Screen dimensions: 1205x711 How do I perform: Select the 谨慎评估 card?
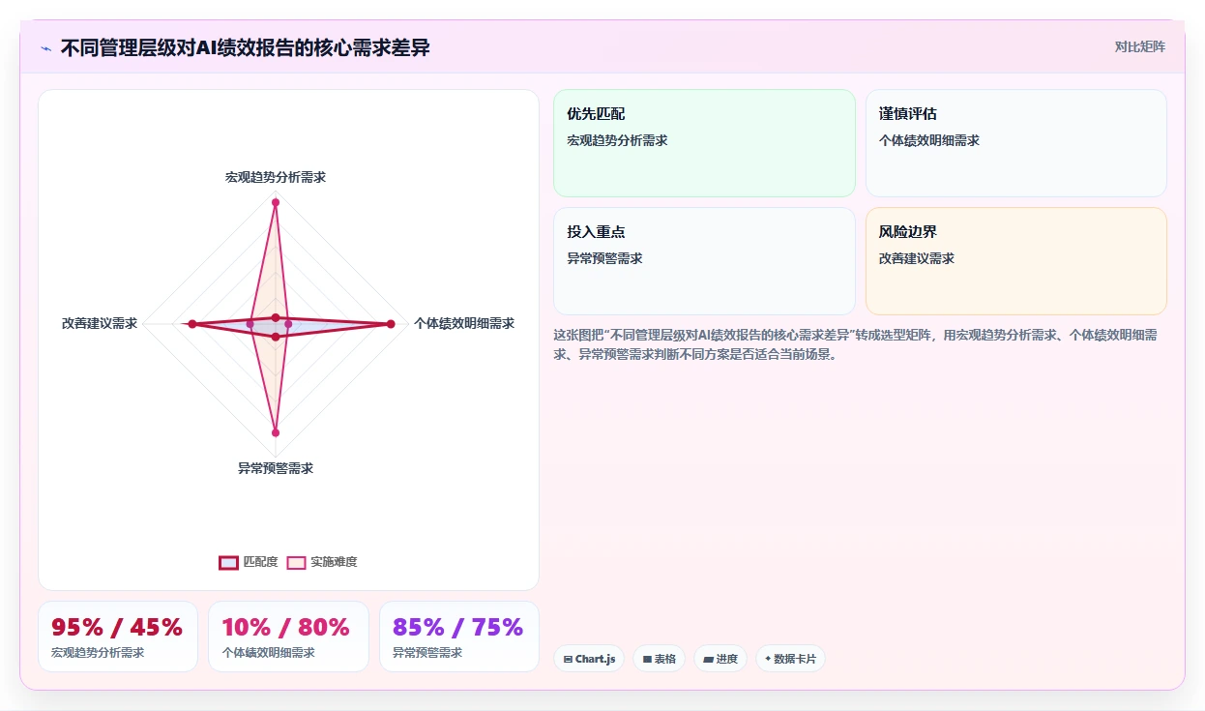[1016, 143]
